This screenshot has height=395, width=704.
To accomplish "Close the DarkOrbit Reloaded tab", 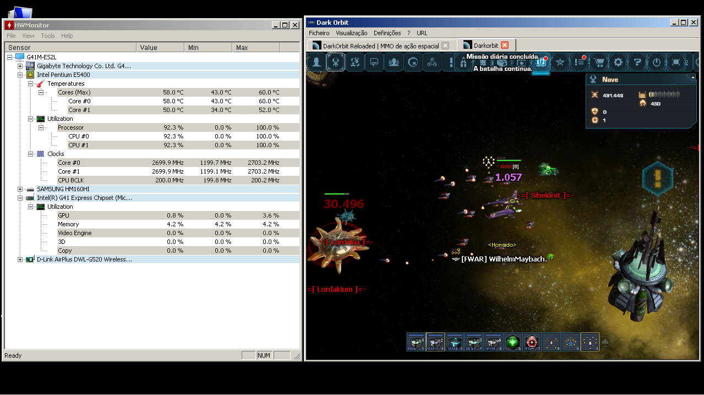I will pyautogui.click(x=445, y=46).
